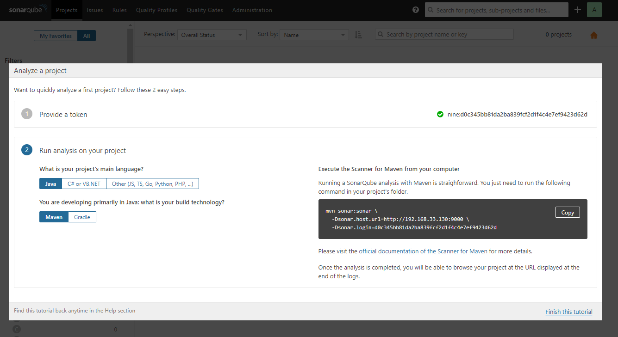Click the Provide a token step heading
Viewport: 618px width, 337px height.
pos(63,114)
